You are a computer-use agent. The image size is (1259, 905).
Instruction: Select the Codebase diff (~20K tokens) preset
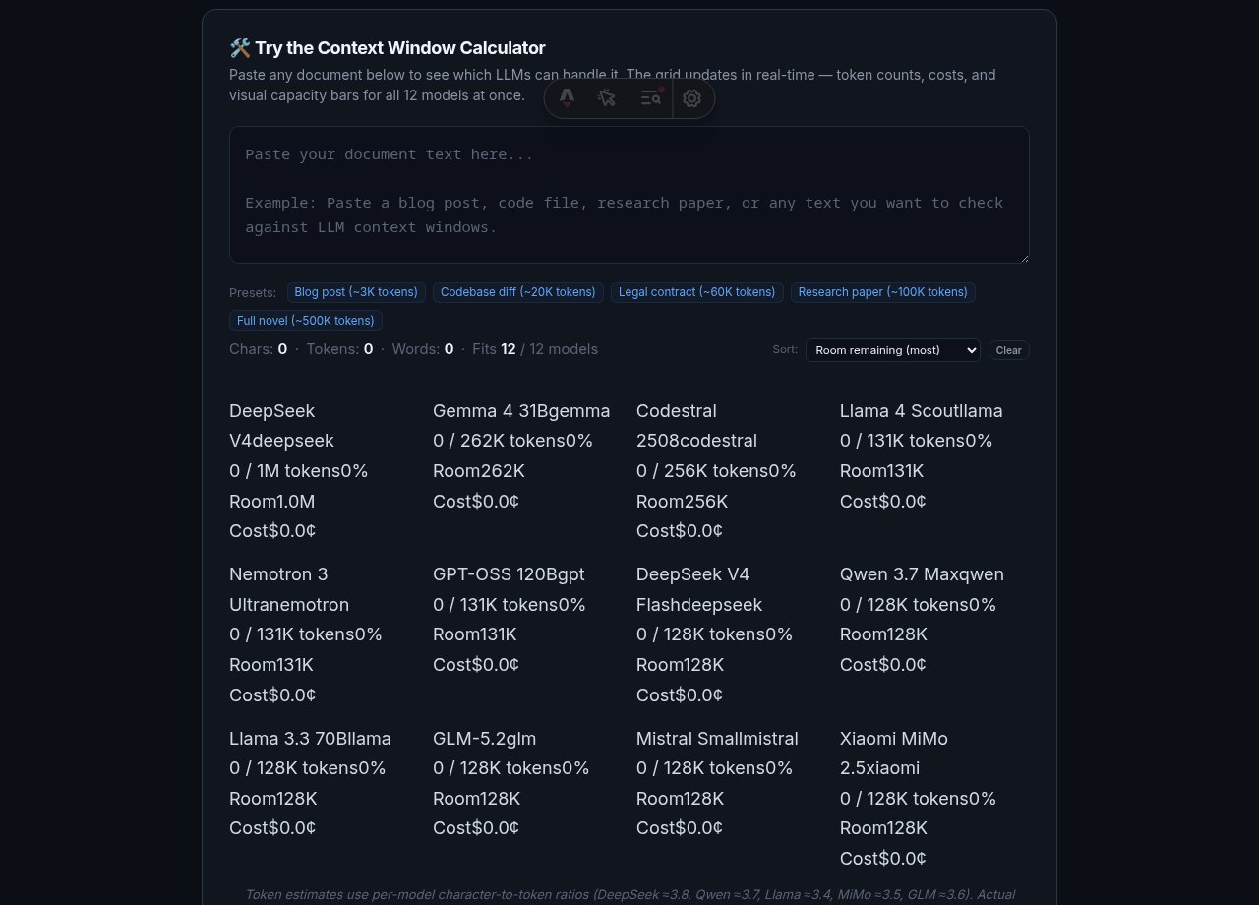(518, 292)
